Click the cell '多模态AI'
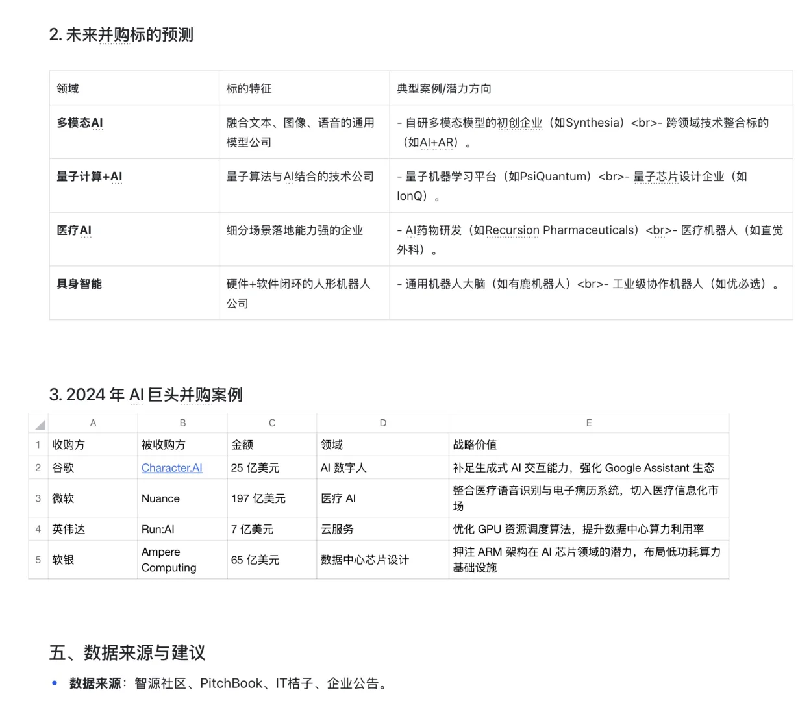Image resolution: width=811 pixels, height=701 pixels. tap(134, 132)
